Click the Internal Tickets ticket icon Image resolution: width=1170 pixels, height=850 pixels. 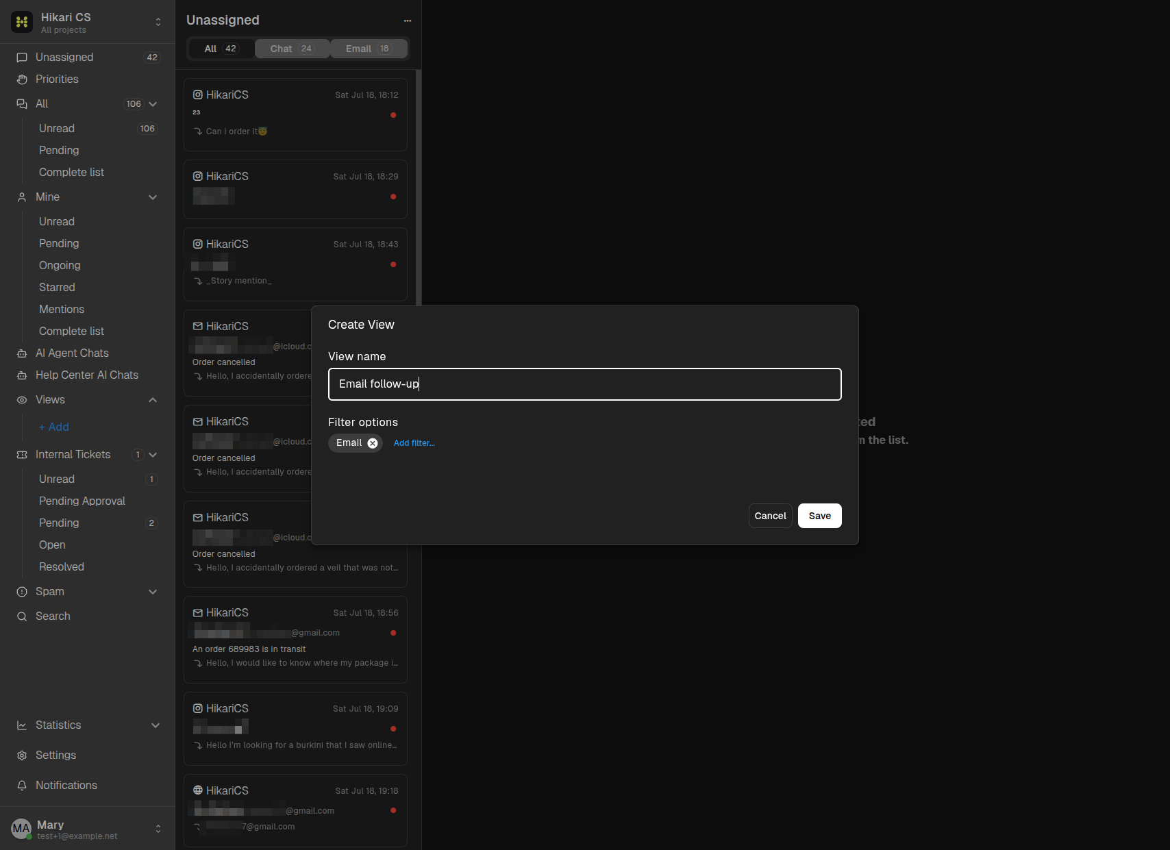pyautogui.click(x=22, y=455)
